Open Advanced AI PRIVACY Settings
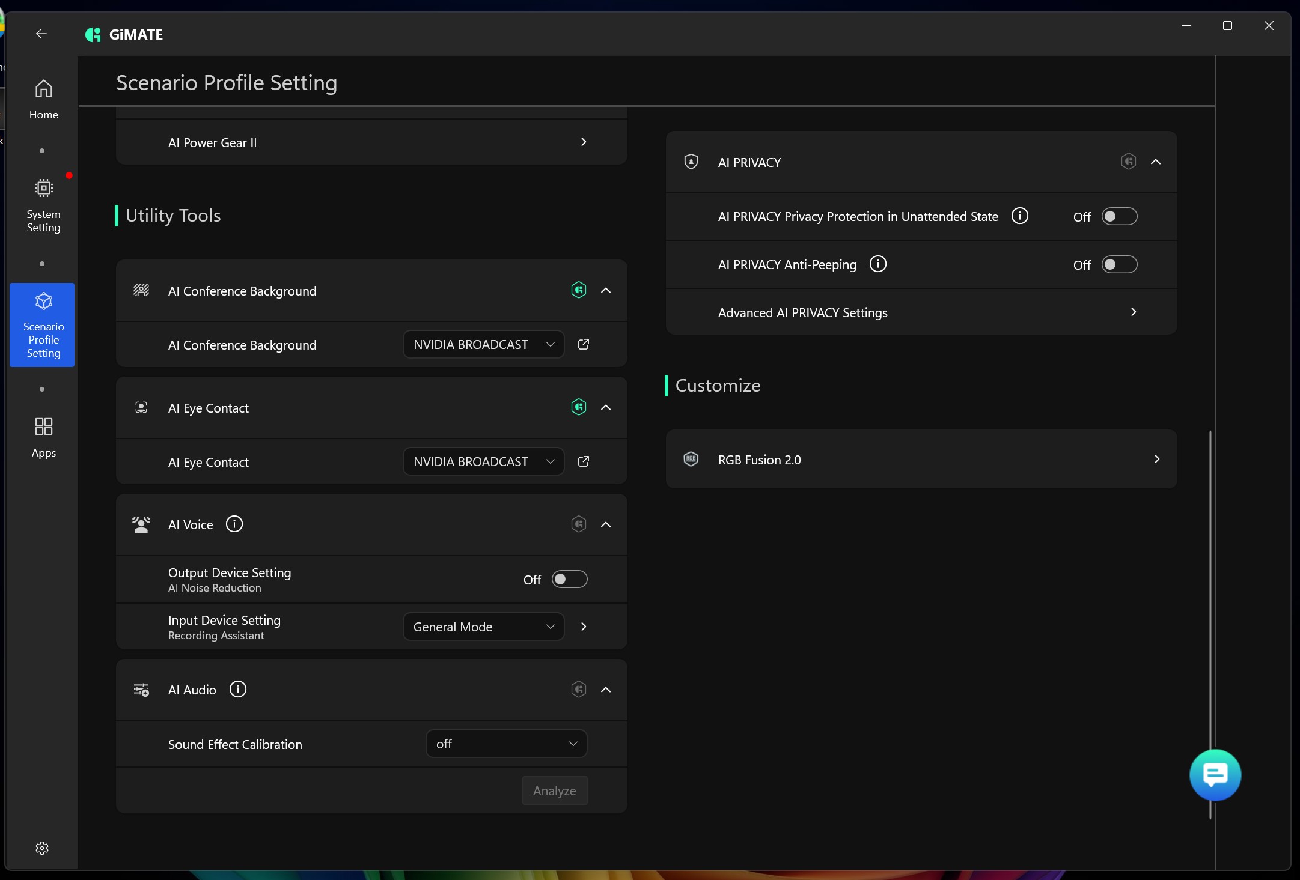The height and width of the screenshot is (880, 1300). 921,312
